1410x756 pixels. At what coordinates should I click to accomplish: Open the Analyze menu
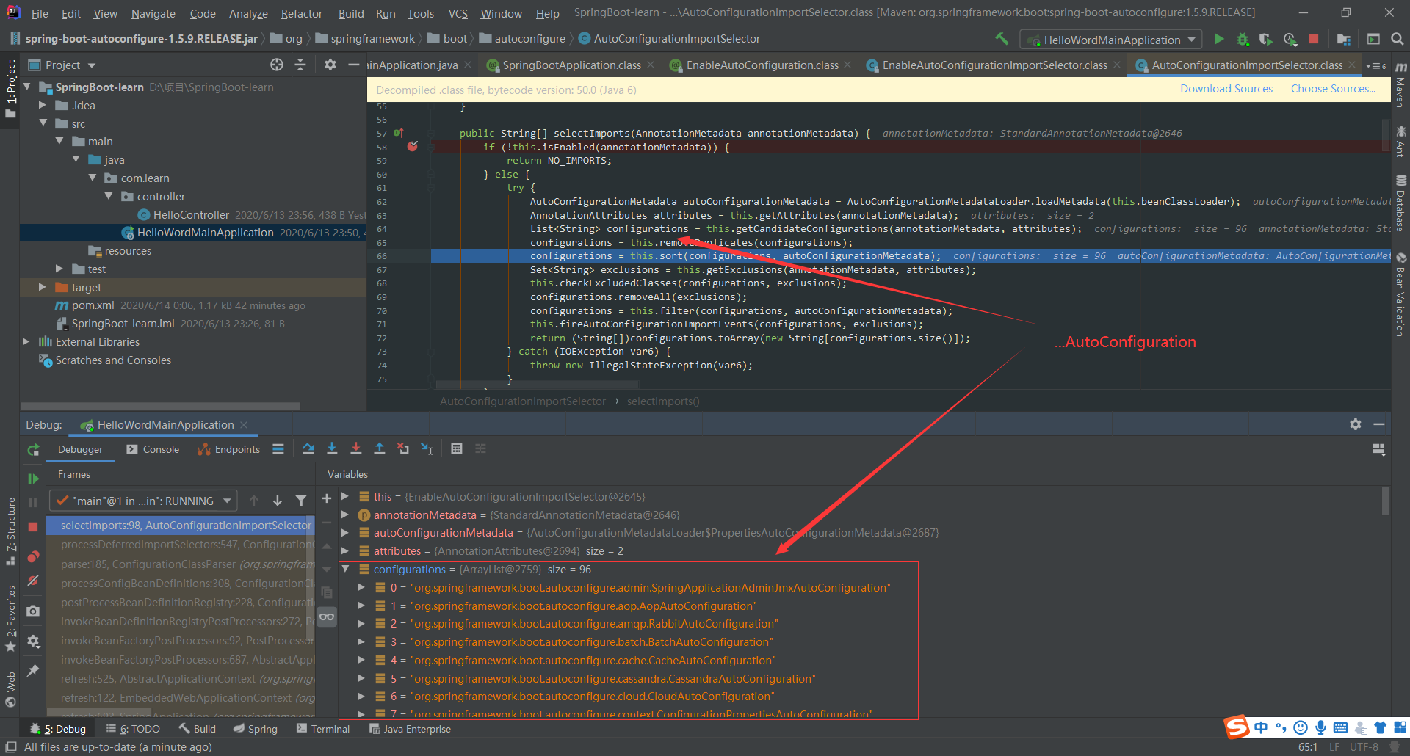coord(248,13)
